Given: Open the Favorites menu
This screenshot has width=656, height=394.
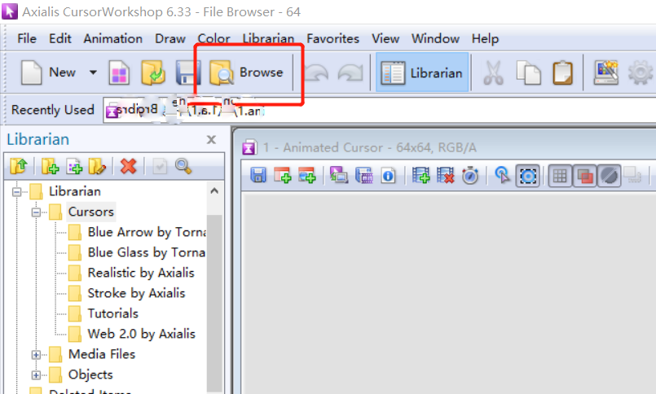Looking at the screenshot, I should click(332, 38).
